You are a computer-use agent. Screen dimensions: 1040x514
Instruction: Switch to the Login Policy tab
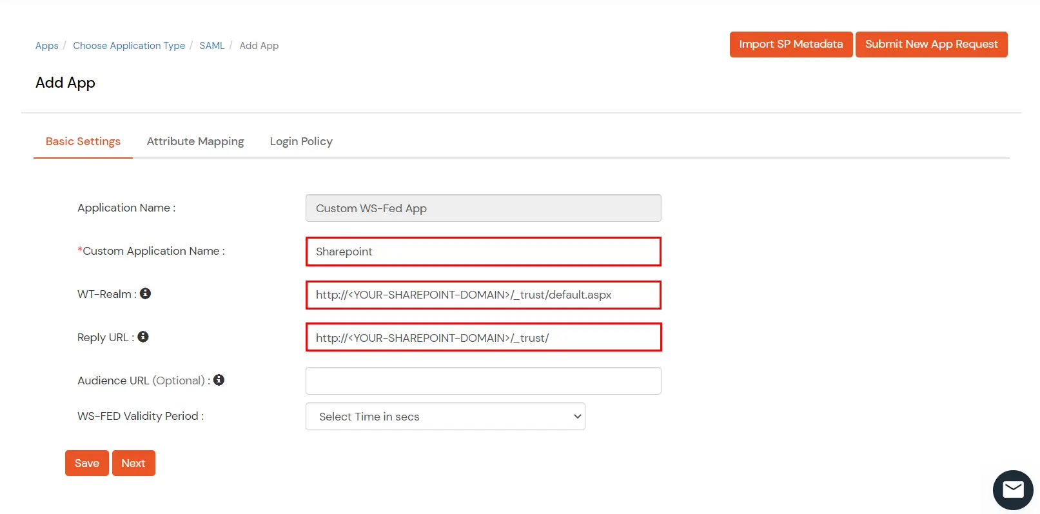coord(301,141)
